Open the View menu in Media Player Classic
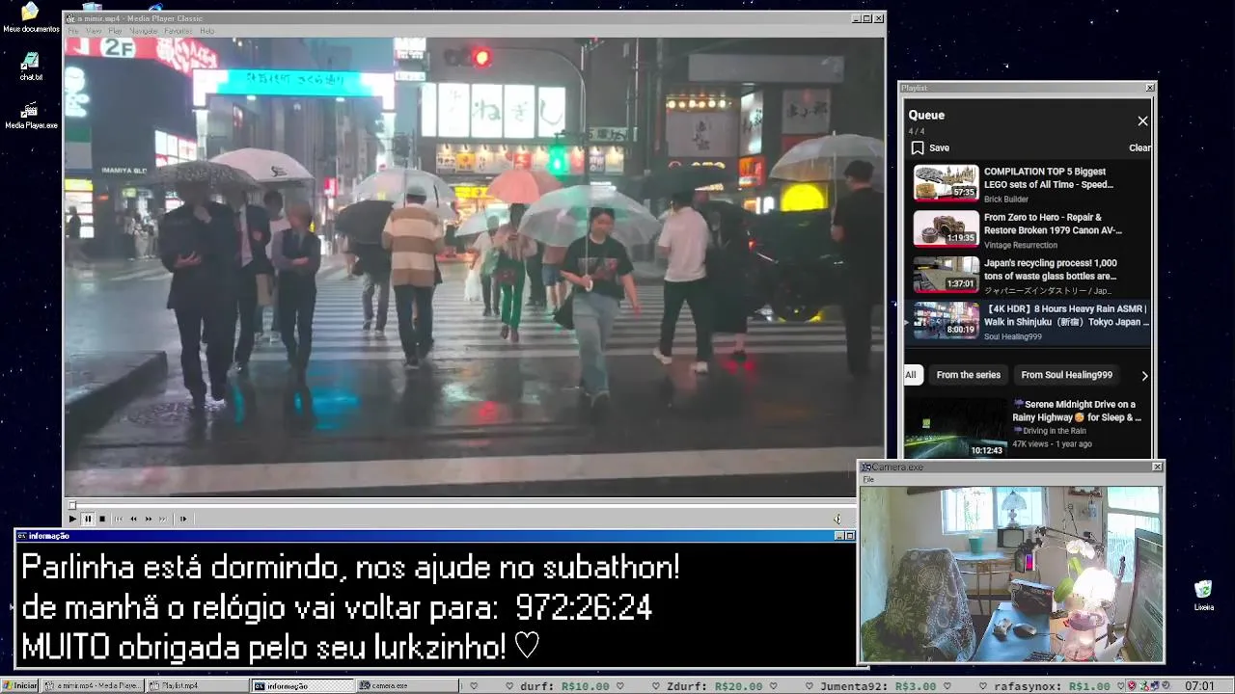Image resolution: width=1235 pixels, height=694 pixels. pyautogui.click(x=94, y=31)
